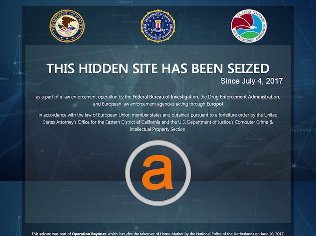Click the orange letter a logo
Viewport: 316px width, 236px height.
click(158, 172)
